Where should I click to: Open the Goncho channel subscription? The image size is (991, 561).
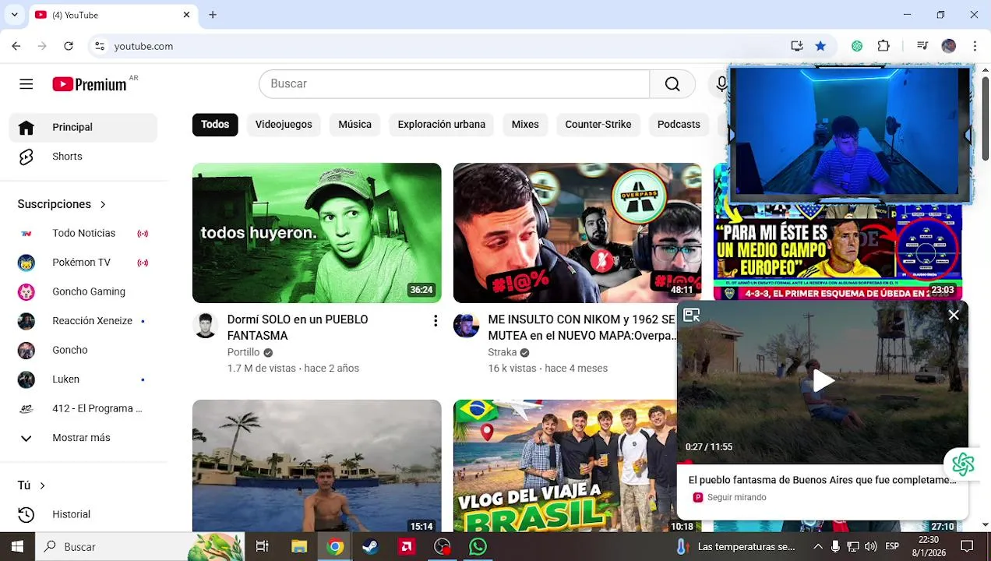point(83,350)
